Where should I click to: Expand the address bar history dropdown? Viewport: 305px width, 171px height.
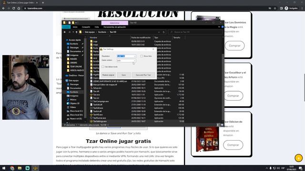[159, 32]
